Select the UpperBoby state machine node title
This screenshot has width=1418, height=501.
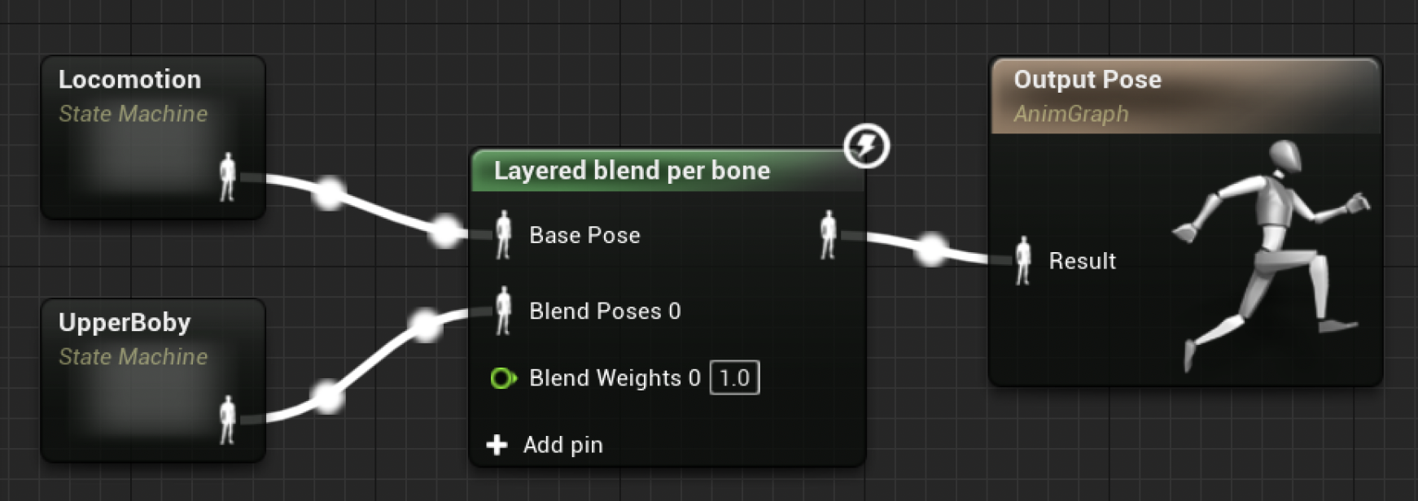coord(125,322)
